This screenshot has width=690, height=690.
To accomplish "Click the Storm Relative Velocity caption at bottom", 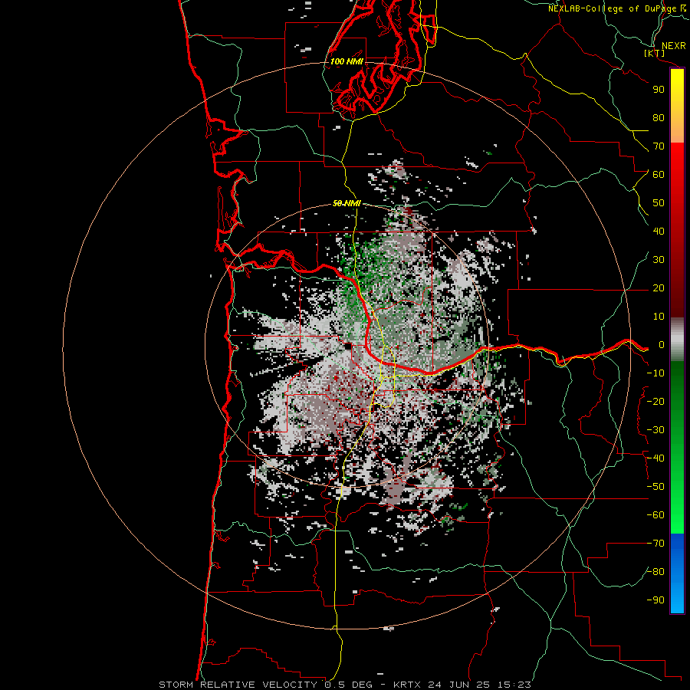I will pyautogui.click(x=345, y=685).
